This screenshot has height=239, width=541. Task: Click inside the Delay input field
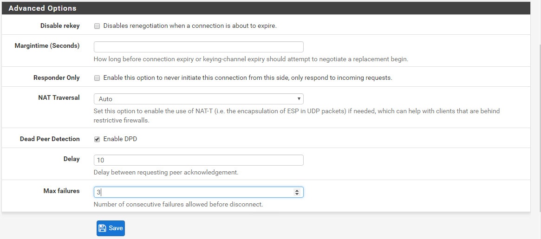(198, 160)
